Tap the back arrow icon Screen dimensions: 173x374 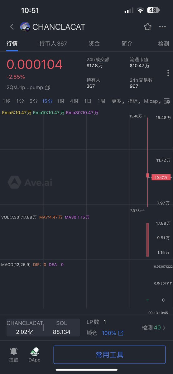click(x=12, y=27)
